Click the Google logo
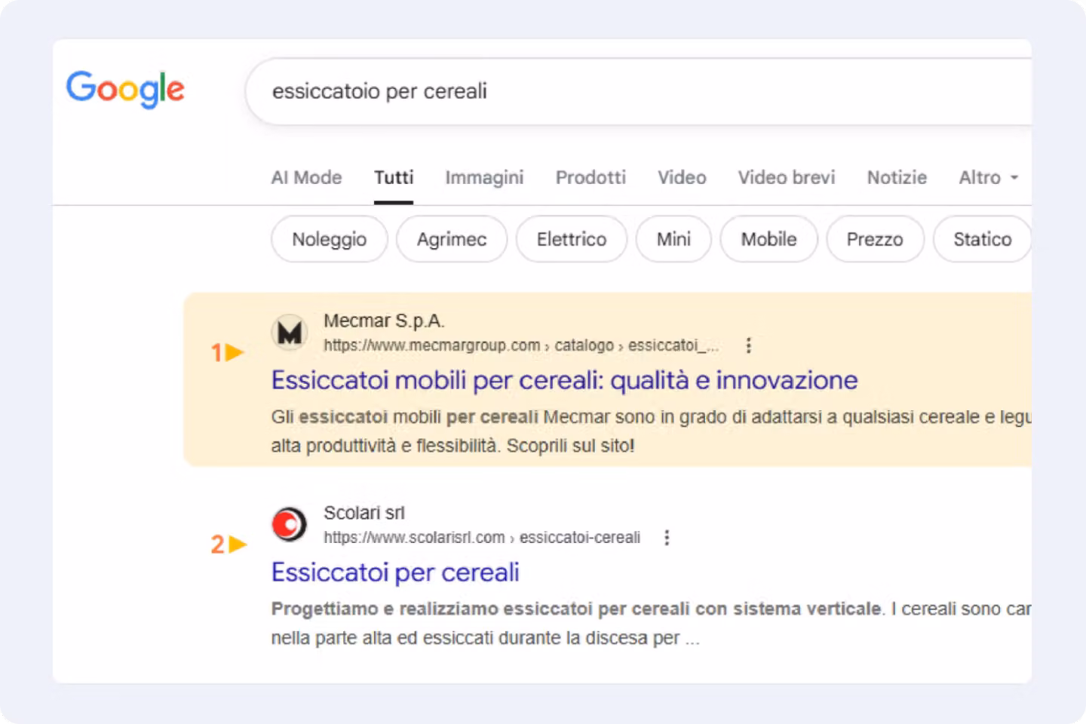Image resolution: width=1086 pixels, height=724 pixels. pos(125,89)
